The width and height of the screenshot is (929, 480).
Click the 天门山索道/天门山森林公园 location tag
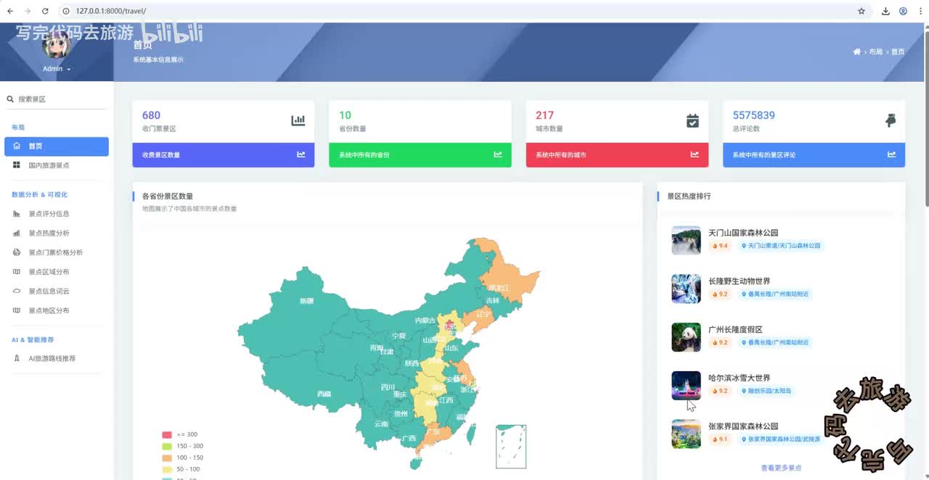pyautogui.click(x=781, y=246)
